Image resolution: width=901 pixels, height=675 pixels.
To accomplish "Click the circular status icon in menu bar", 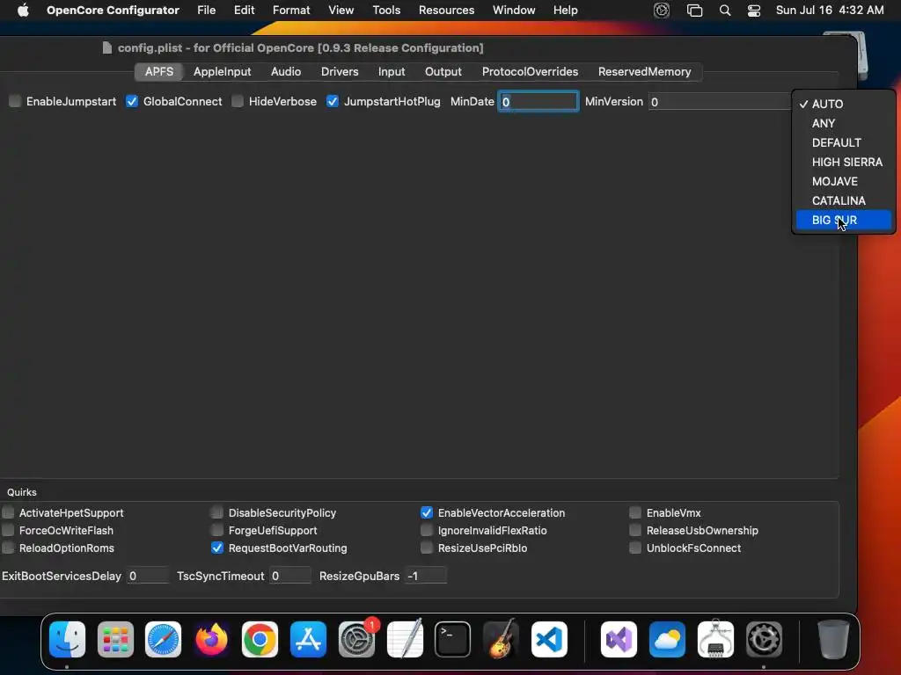I will pos(662,11).
